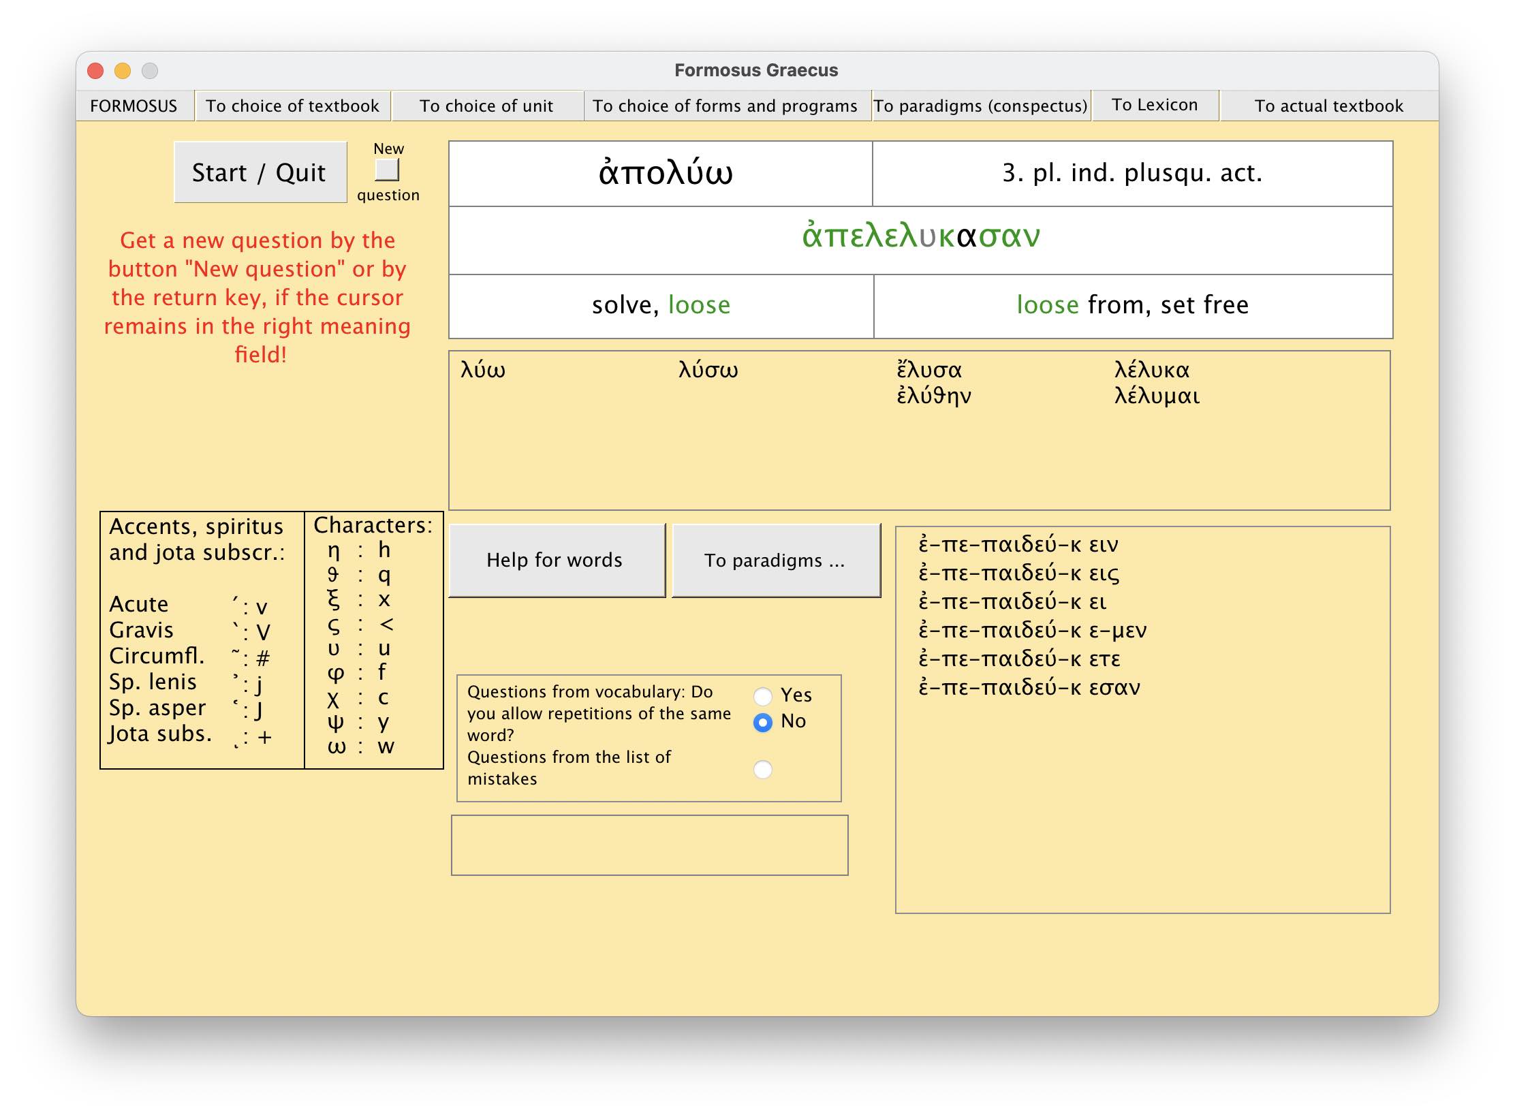1515x1117 pixels.
Task: Open the FORMOSUS menu
Action: point(134,106)
